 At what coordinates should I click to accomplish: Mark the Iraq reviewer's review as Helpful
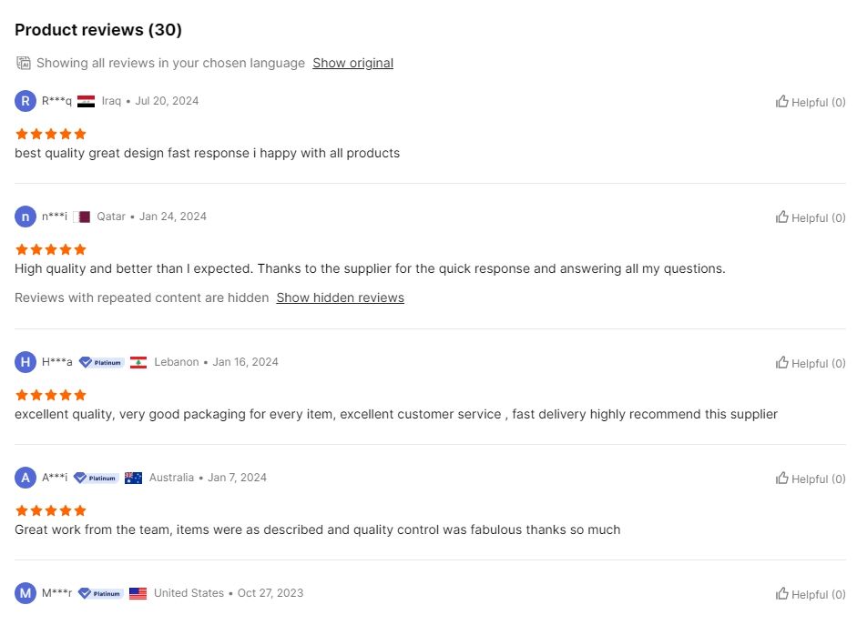tap(810, 102)
